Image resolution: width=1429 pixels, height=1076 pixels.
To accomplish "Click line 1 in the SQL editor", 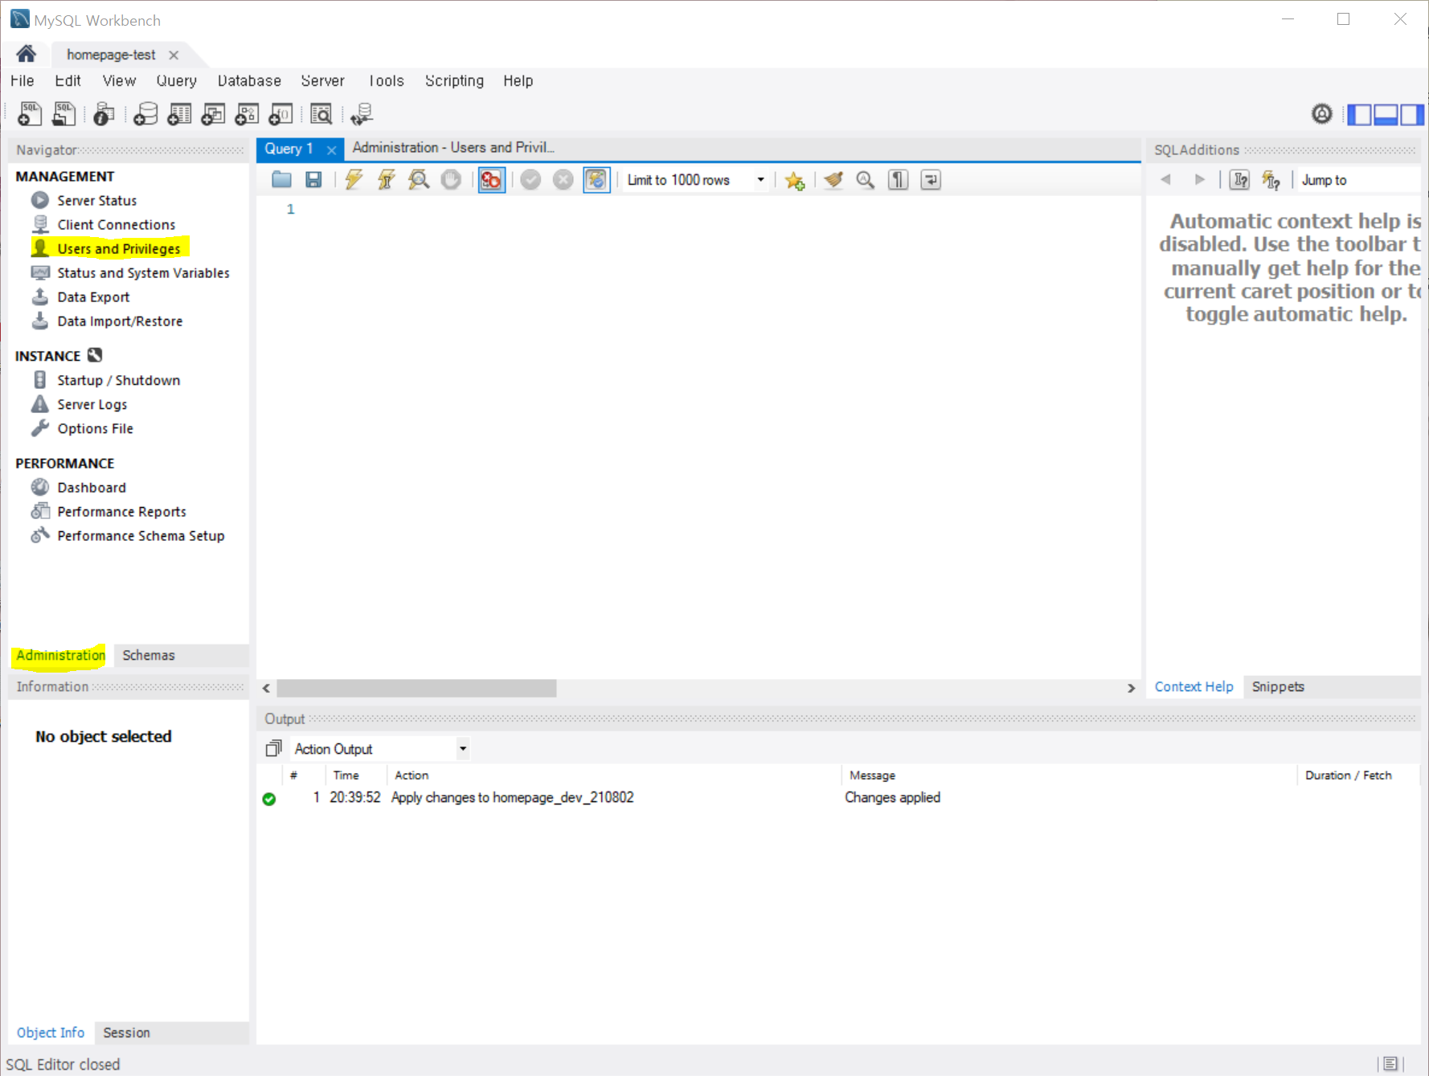I will (698, 209).
